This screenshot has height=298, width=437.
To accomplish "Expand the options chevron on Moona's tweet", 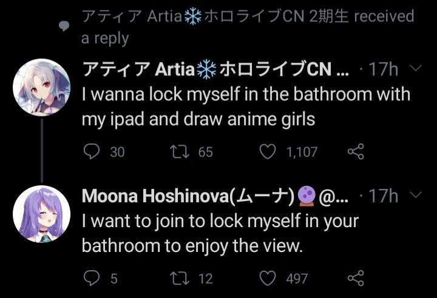I will 416,196.
